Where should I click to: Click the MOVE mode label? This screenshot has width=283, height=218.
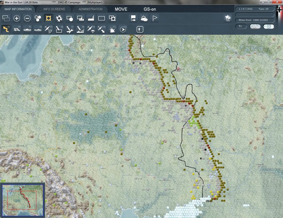click(x=121, y=9)
